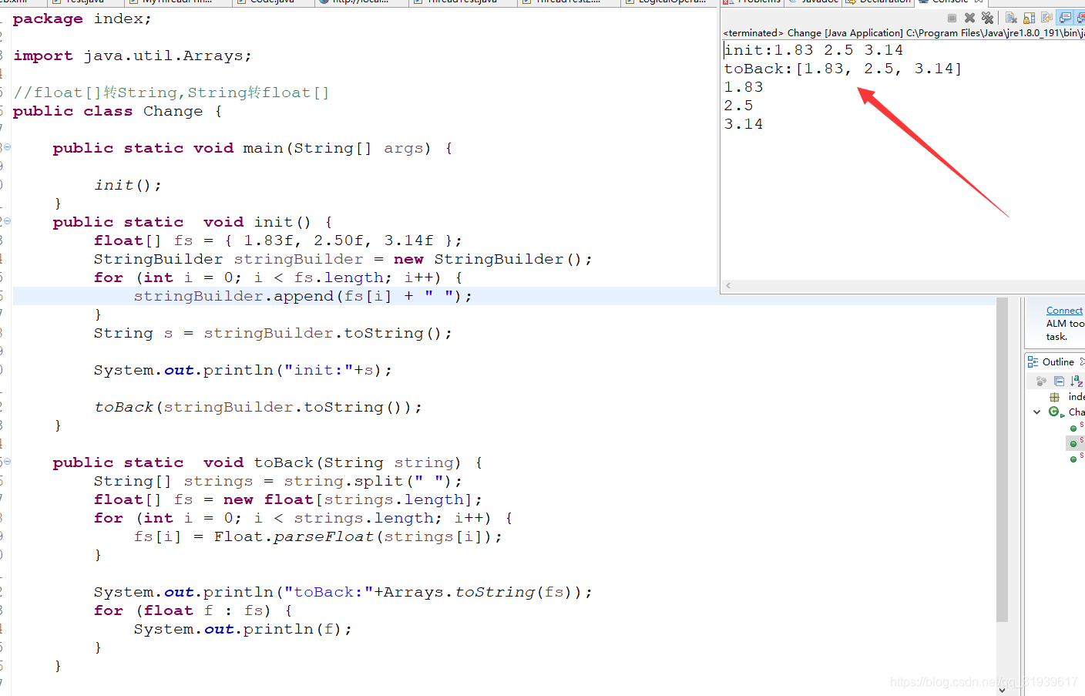Click the 'System.out.println(f);' line

[x=243, y=629]
